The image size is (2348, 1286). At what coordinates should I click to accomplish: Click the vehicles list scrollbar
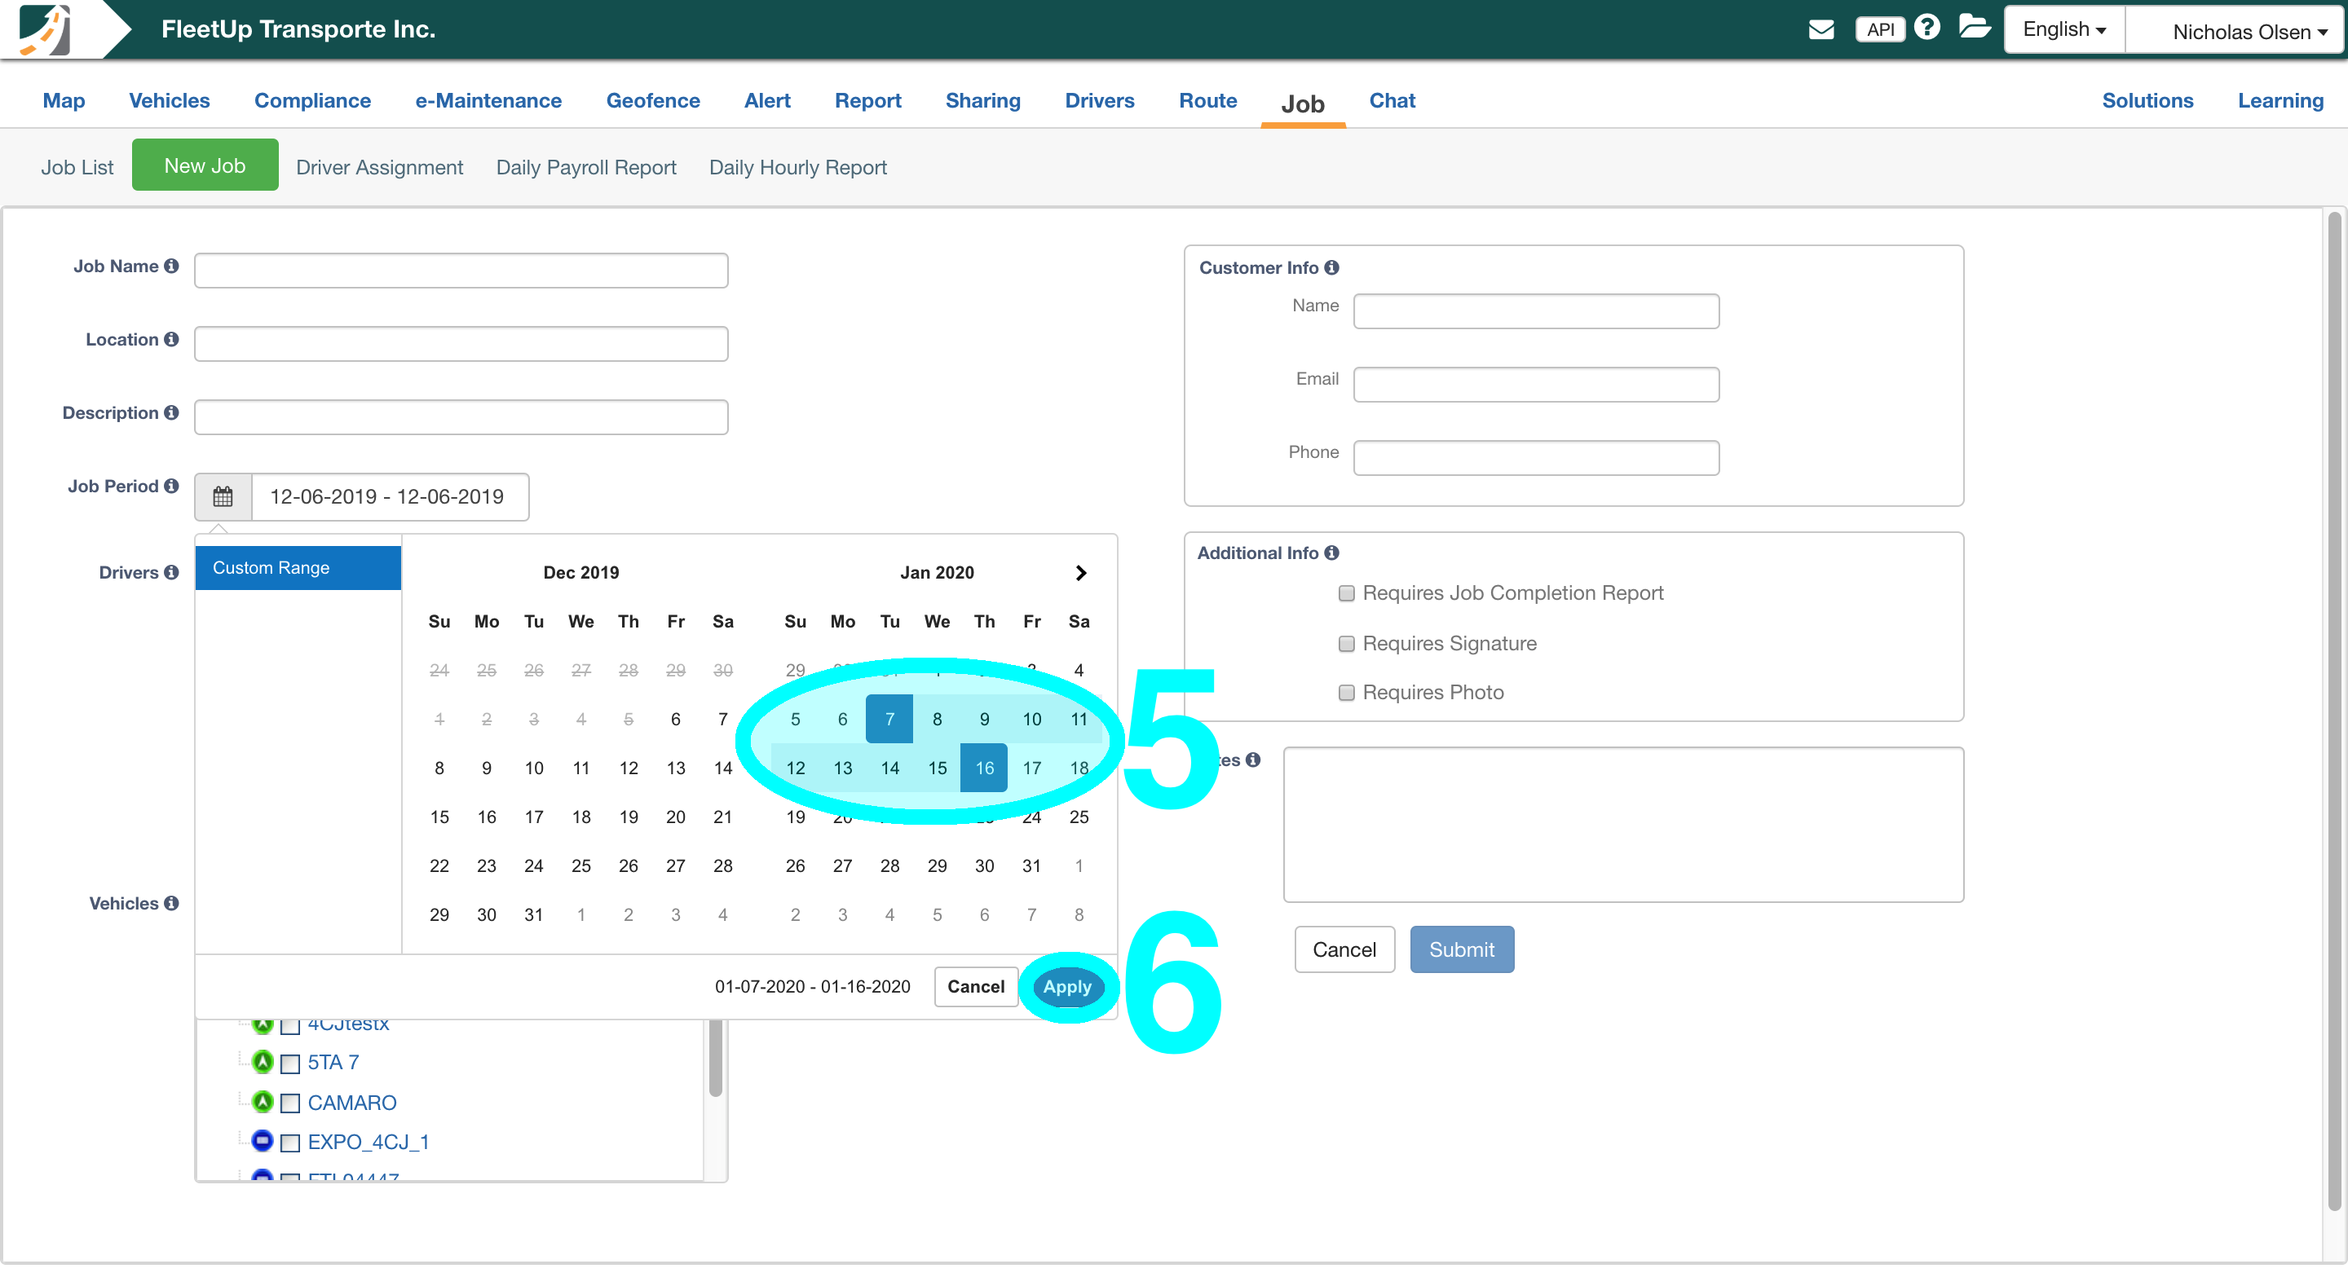716,1059
